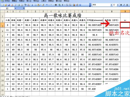Viewport: 130px width, 97px height.
Task: Open the Name Box dropdown arrow
Action: (x=15, y=8)
